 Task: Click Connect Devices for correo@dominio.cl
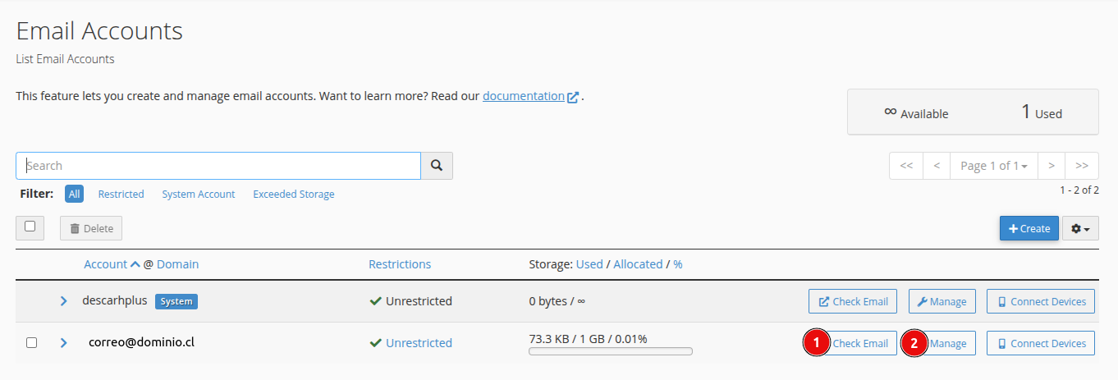pyautogui.click(x=1041, y=343)
